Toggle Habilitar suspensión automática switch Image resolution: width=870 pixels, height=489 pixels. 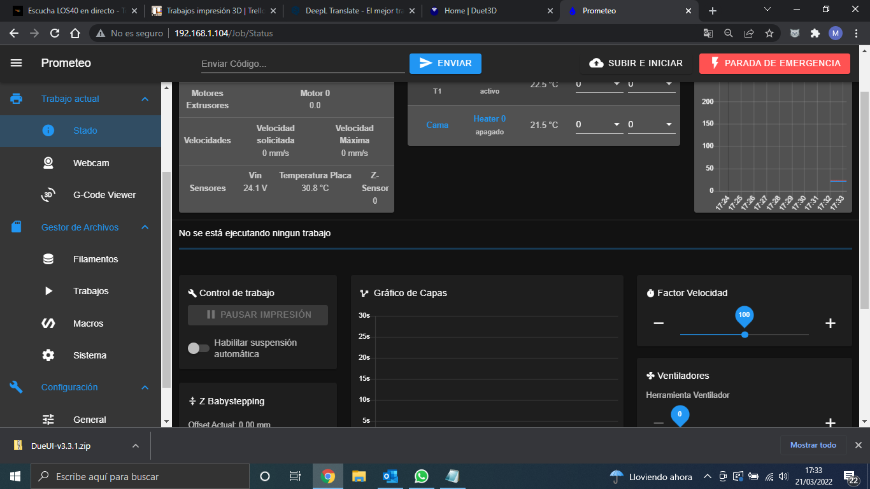198,348
